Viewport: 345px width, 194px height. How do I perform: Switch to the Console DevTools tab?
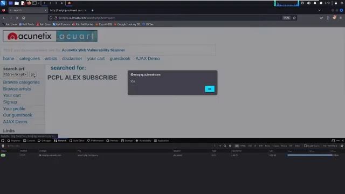[x=29, y=141]
